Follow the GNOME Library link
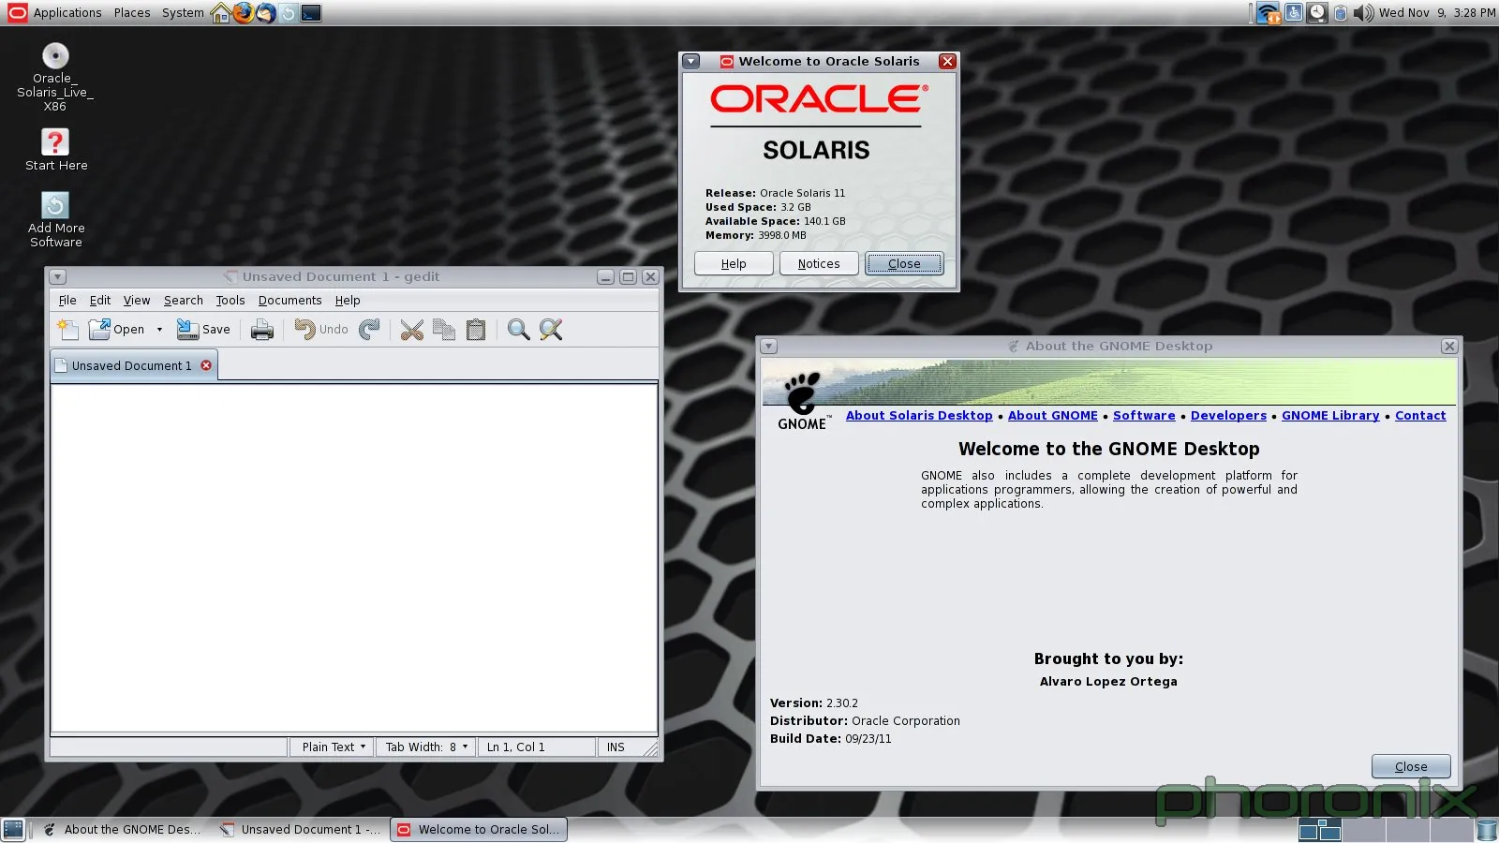This screenshot has height=843, width=1499. [x=1330, y=416]
